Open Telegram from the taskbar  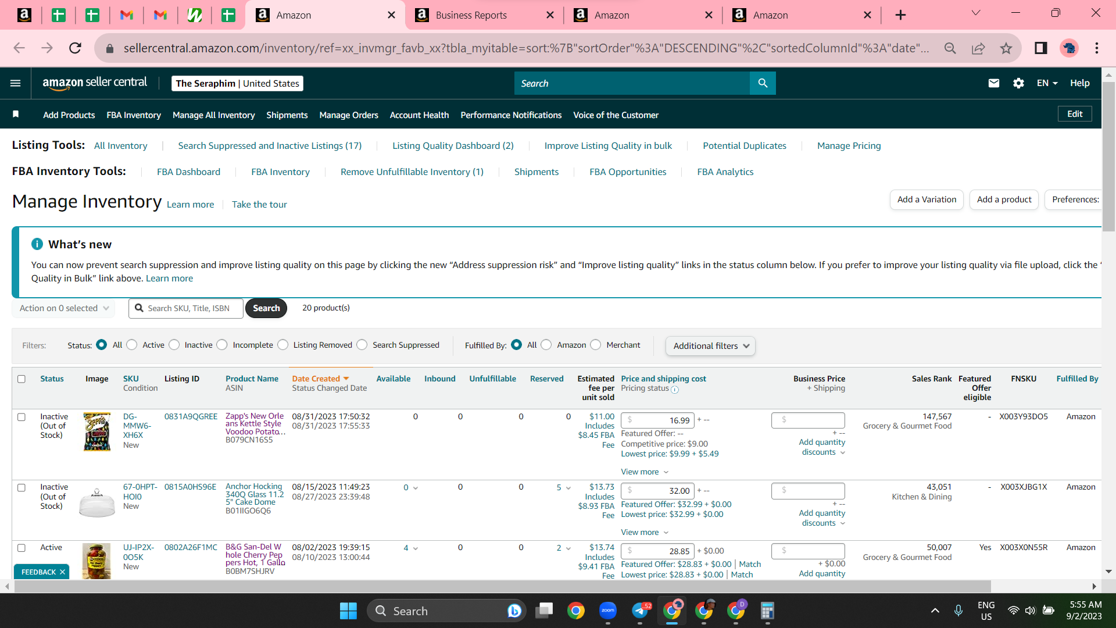[x=640, y=611]
